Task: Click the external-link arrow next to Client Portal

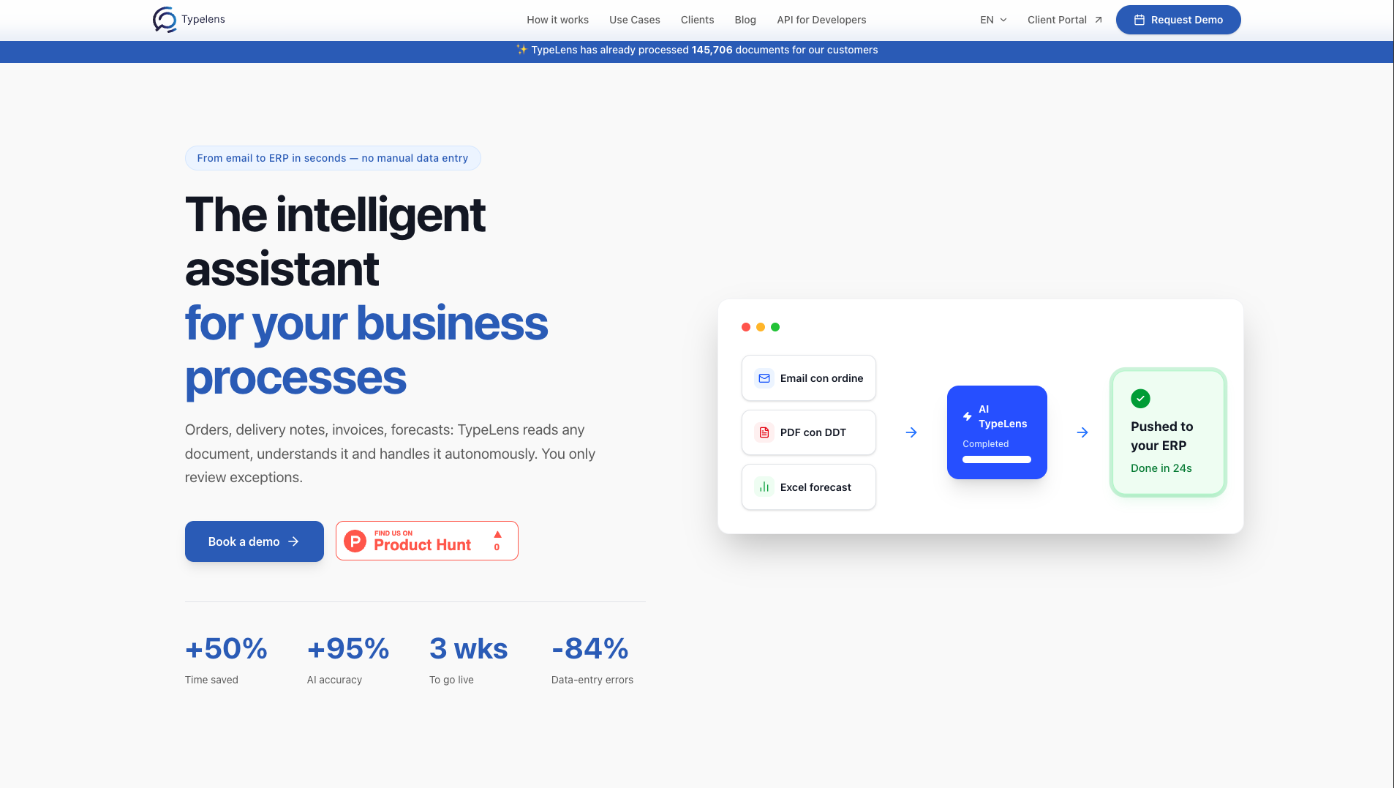Action: click(x=1098, y=20)
